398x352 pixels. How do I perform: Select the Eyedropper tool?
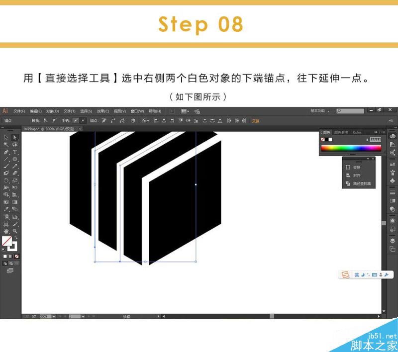pyautogui.click(x=6, y=209)
